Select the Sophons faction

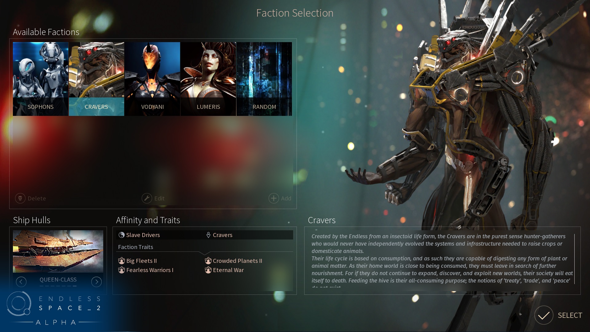pyautogui.click(x=41, y=77)
